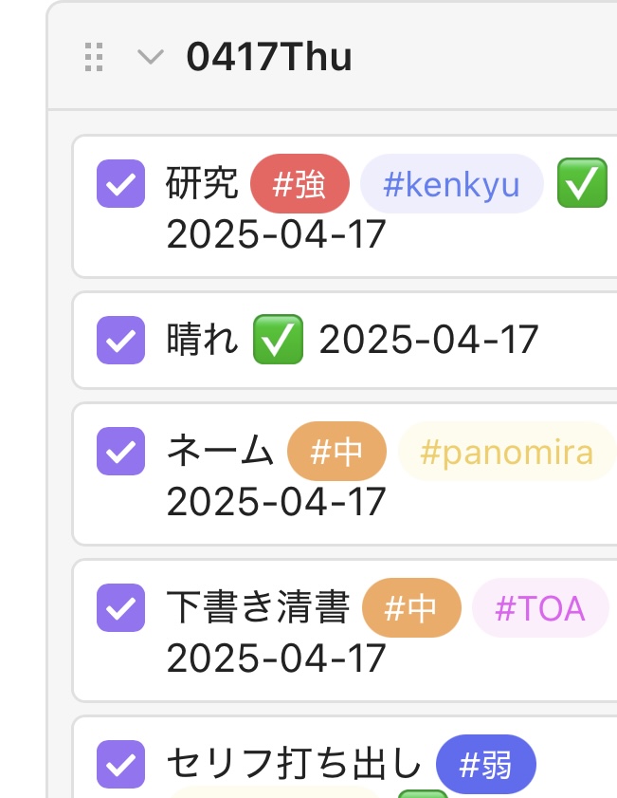Uncheck the 晴れ task checkbox
617x798 pixels.
coord(121,340)
